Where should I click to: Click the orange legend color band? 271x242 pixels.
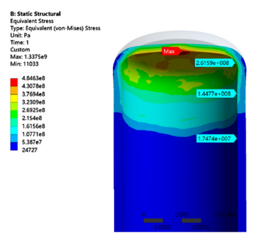point(14,91)
